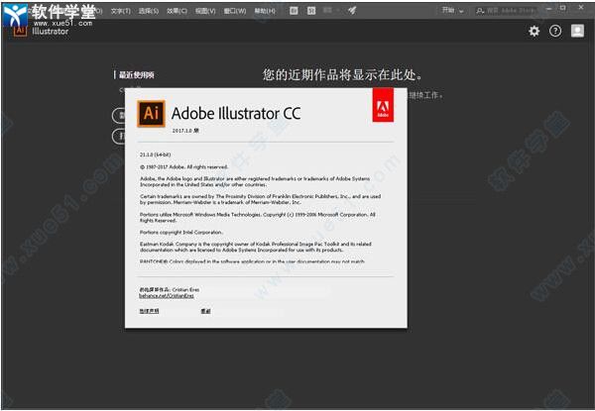Open preferences via the gear icon
The image size is (595, 411).
(x=534, y=31)
